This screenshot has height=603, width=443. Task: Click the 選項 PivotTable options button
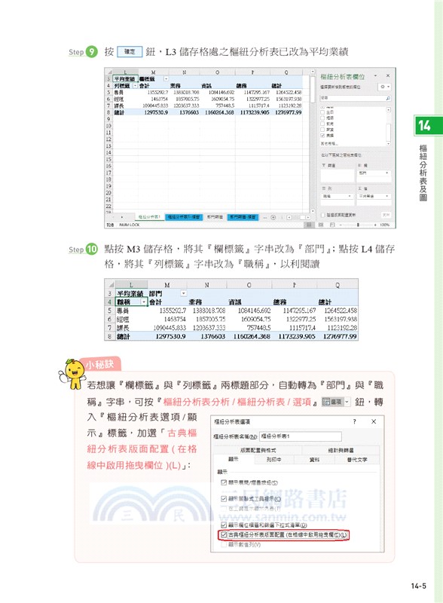(332, 402)
